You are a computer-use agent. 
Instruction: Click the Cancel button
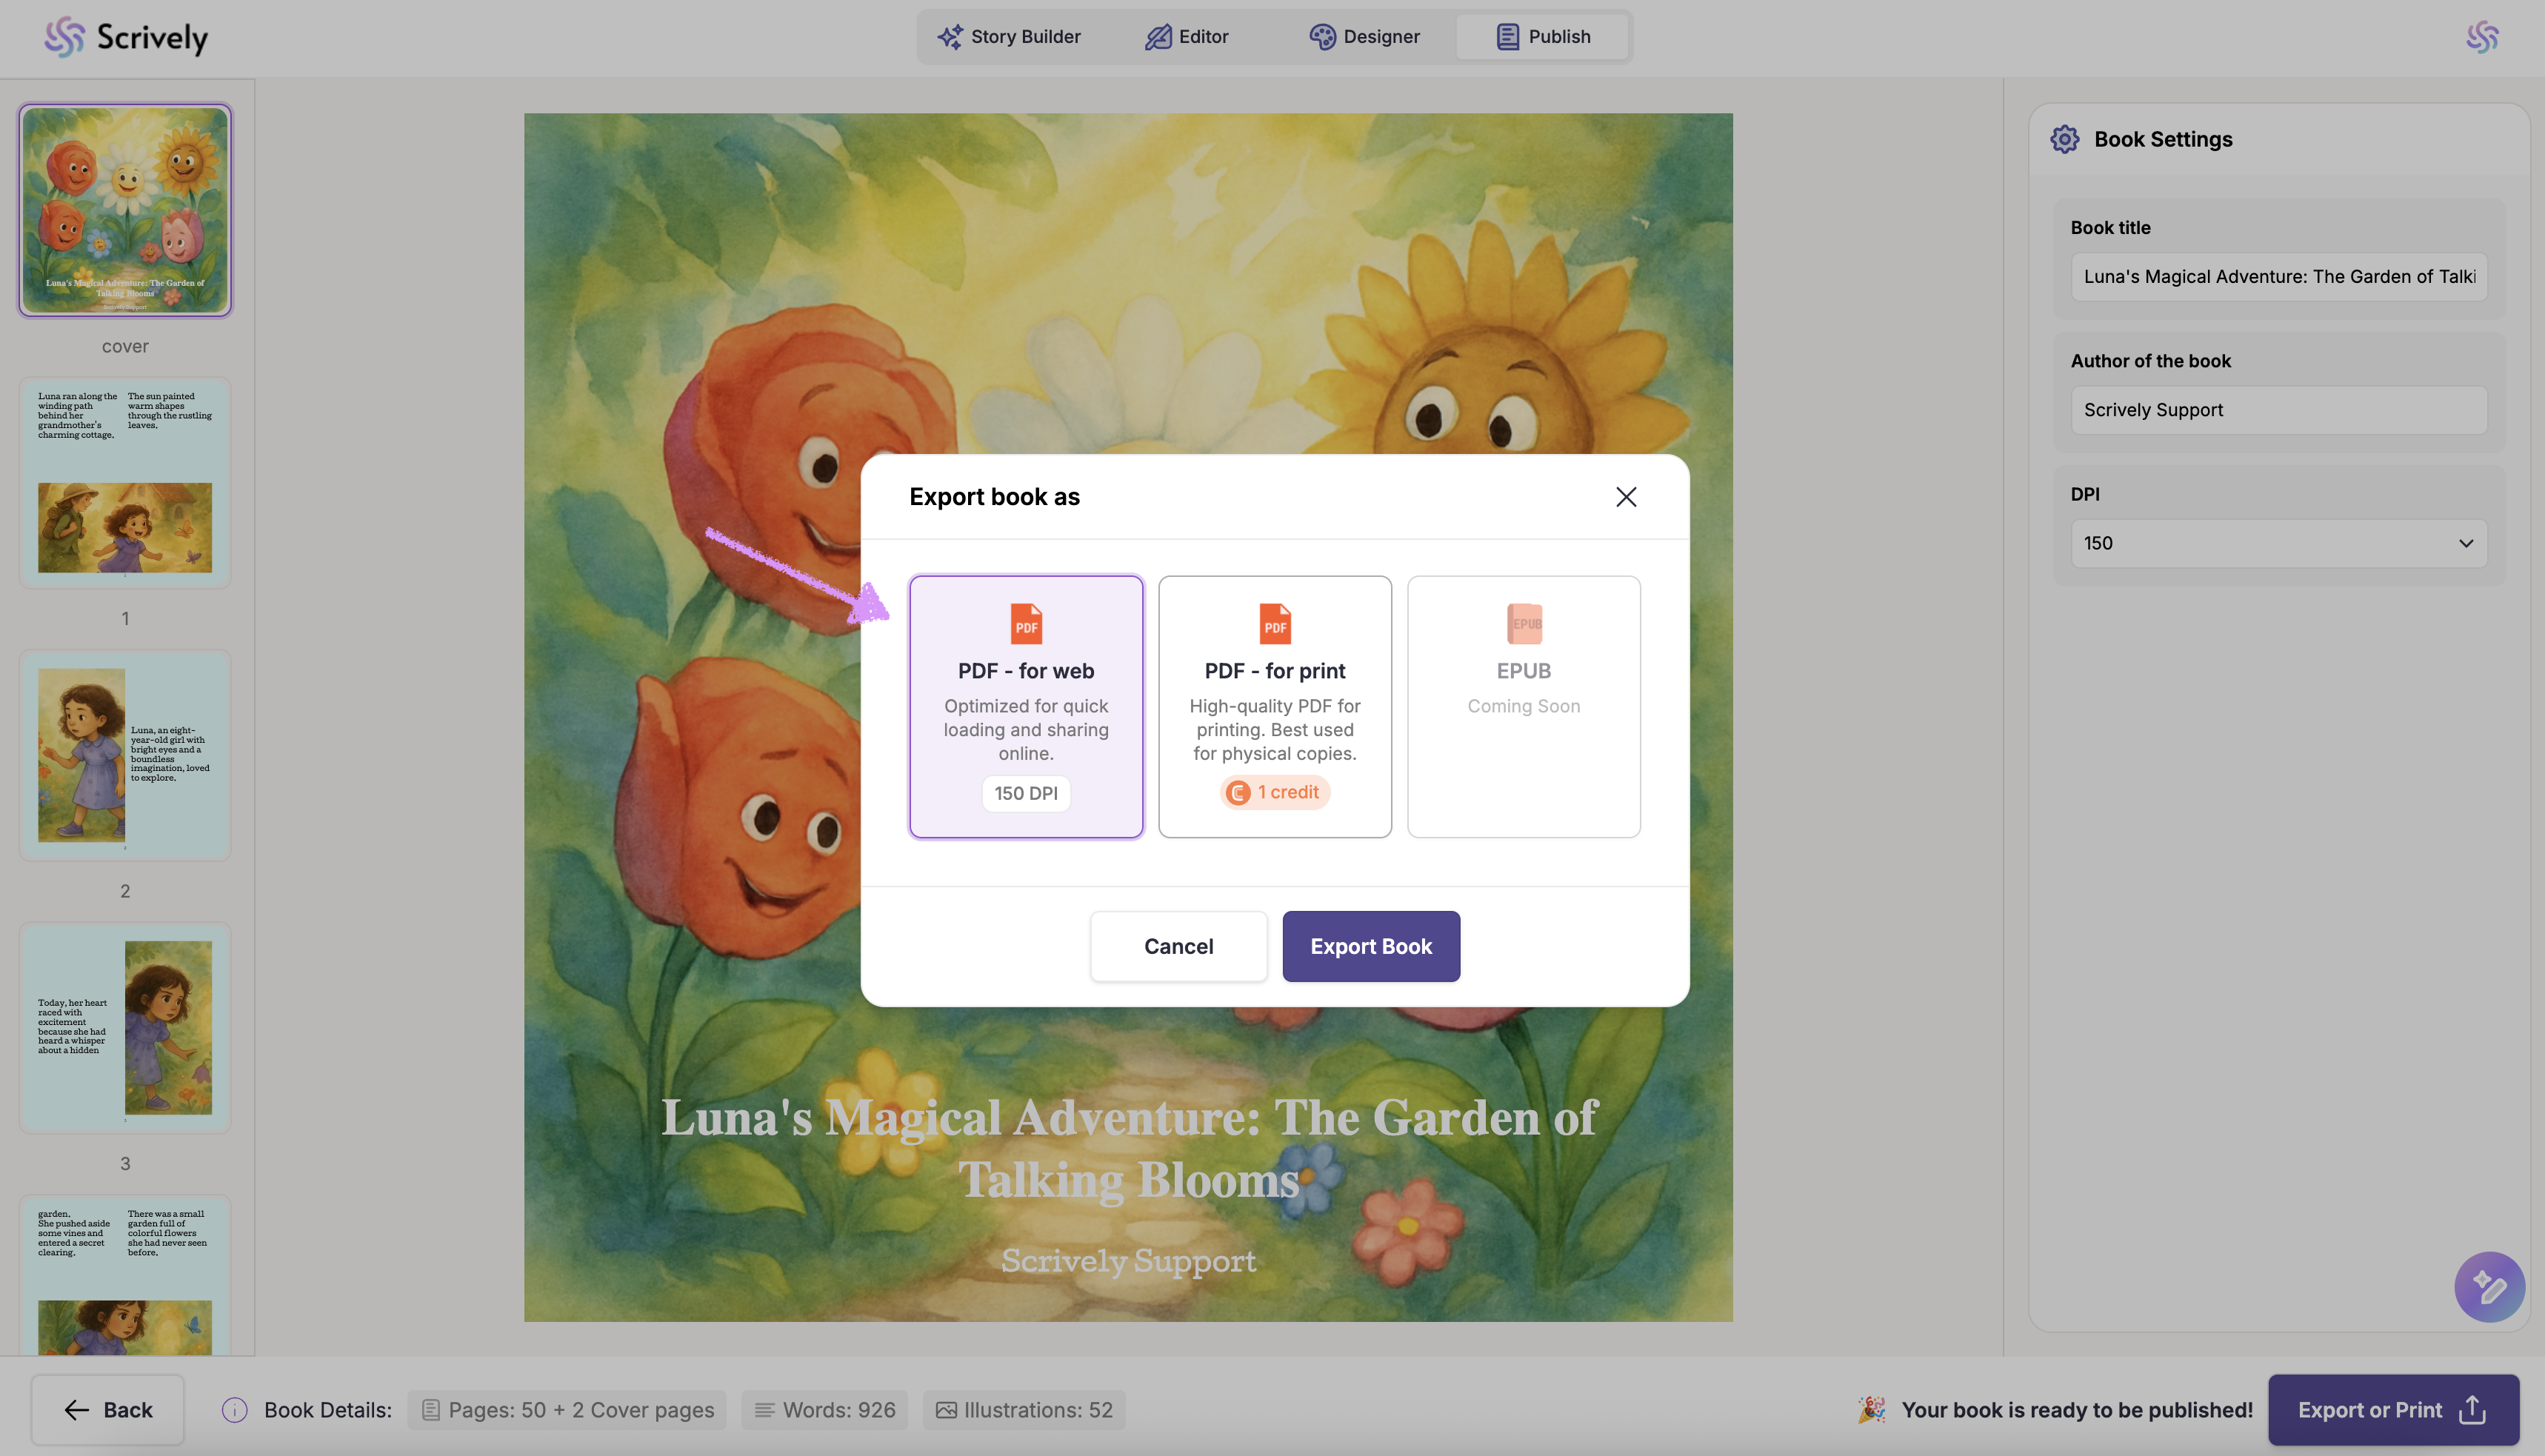click(x=1178, y=946)
